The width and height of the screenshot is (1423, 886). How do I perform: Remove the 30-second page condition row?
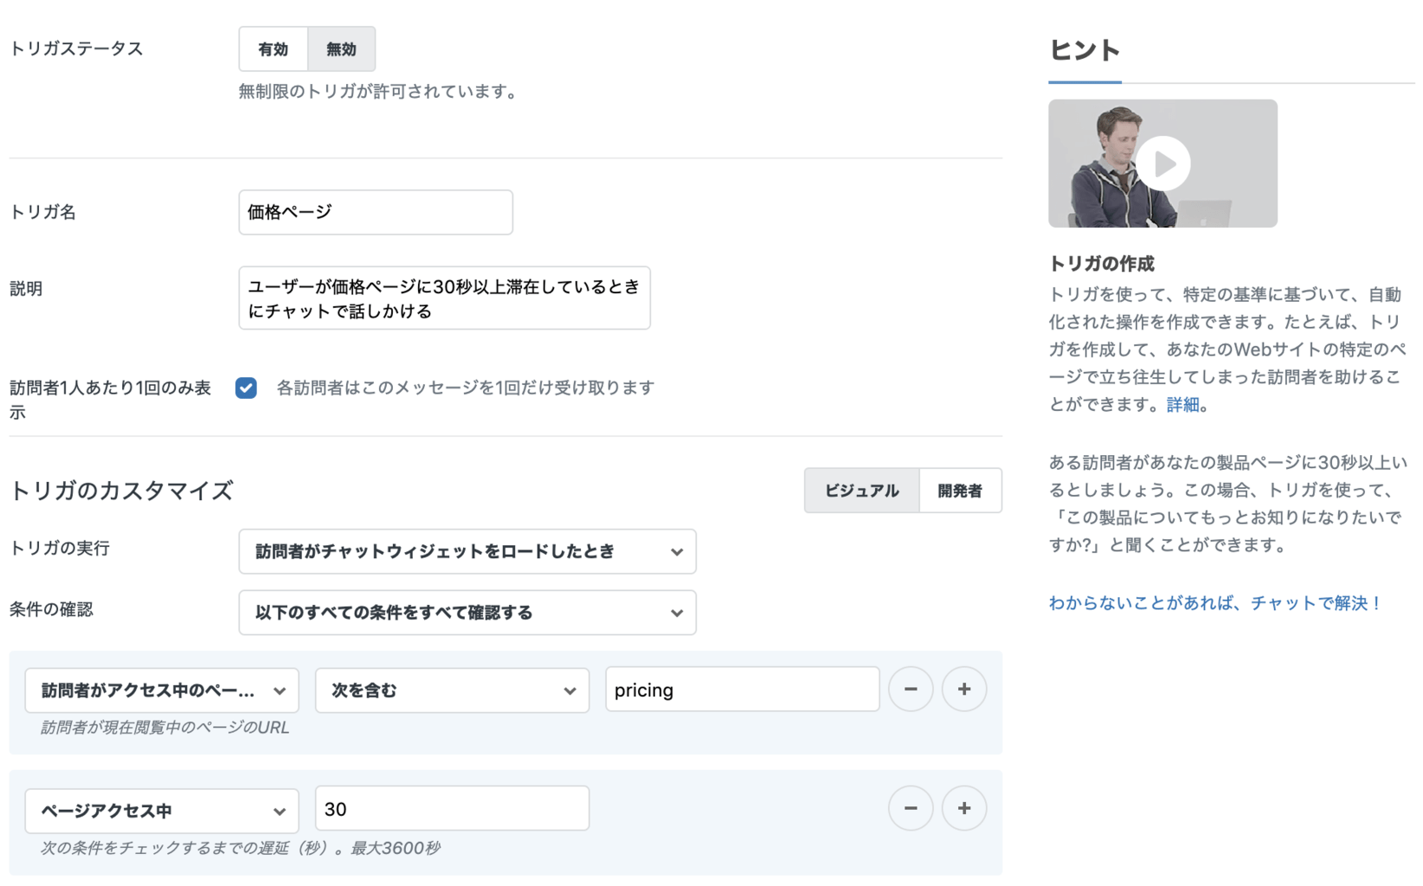(x=910, y=809)
